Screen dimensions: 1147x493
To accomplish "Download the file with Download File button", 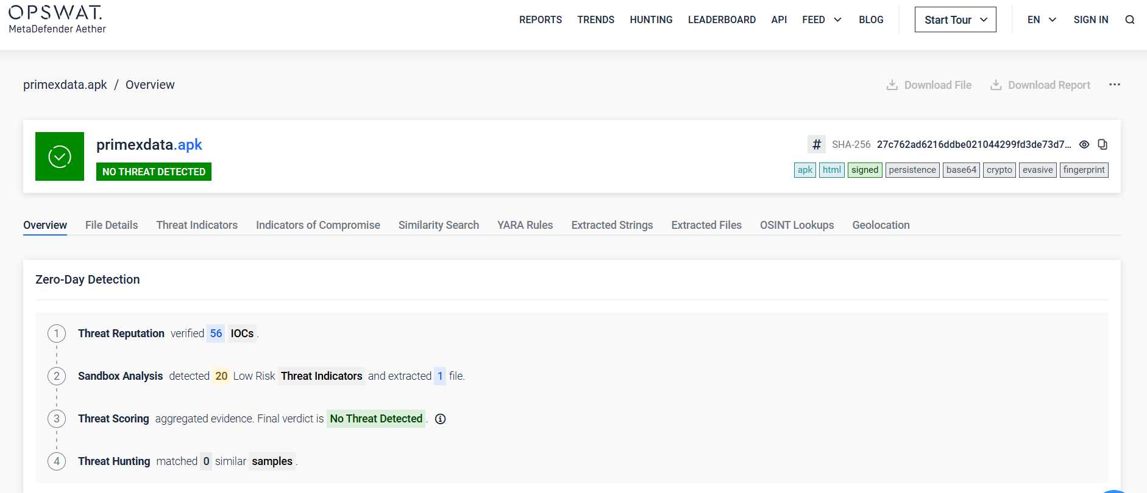I will [929, 85].
